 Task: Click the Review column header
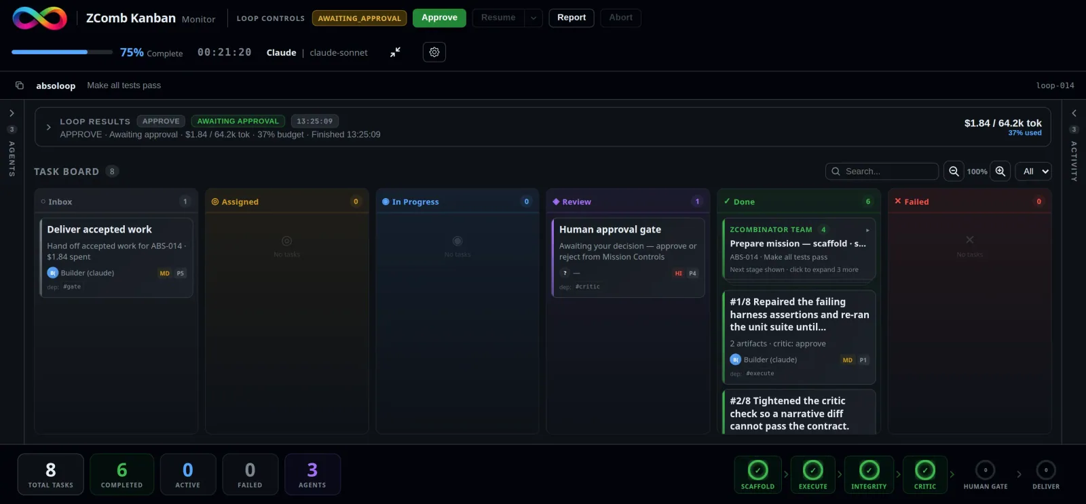tap(628, 201)
